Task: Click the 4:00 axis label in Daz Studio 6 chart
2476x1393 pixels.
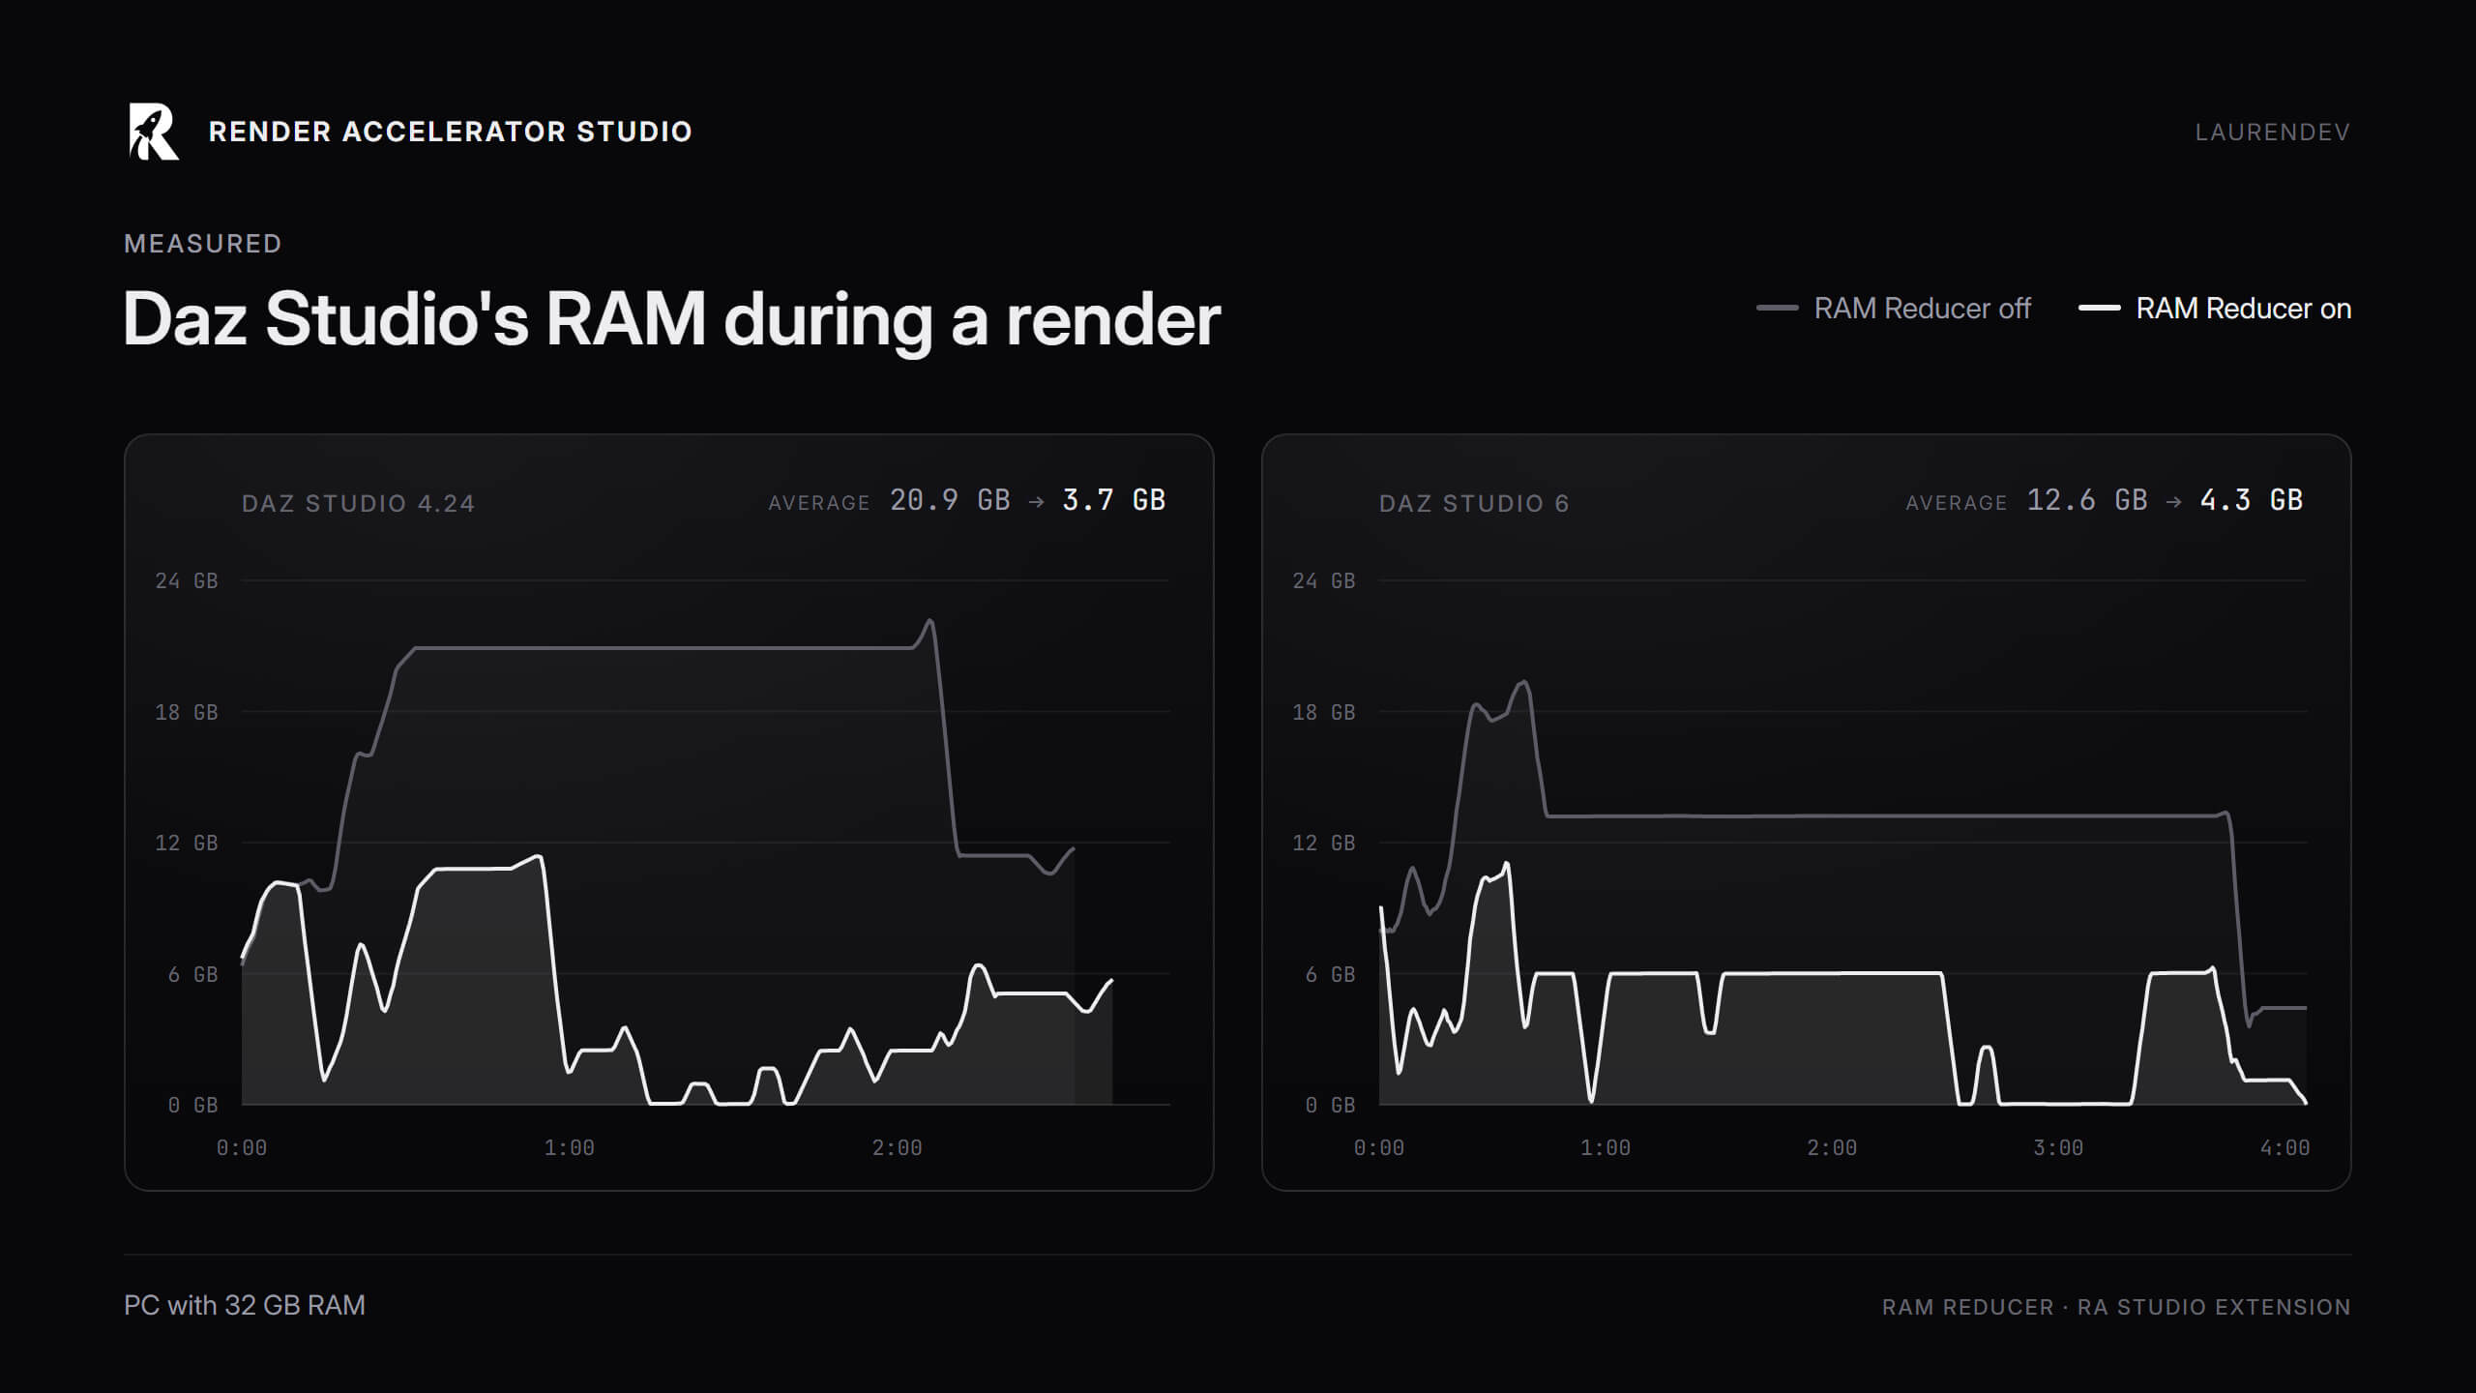Action: [x=2284, y=1148]
